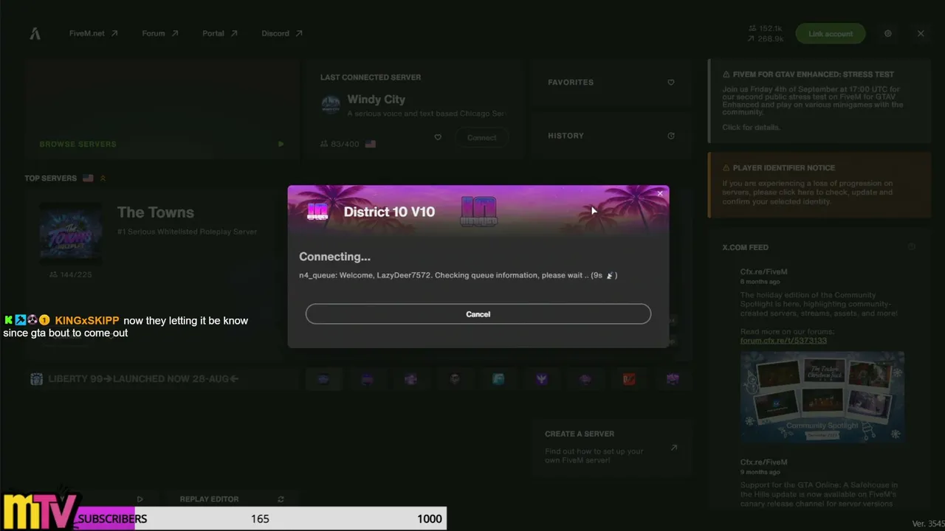The height and width of the screenshot is (531, 945).
Task: Click the District 10 logo in dialog header
Action: [317, 212]
